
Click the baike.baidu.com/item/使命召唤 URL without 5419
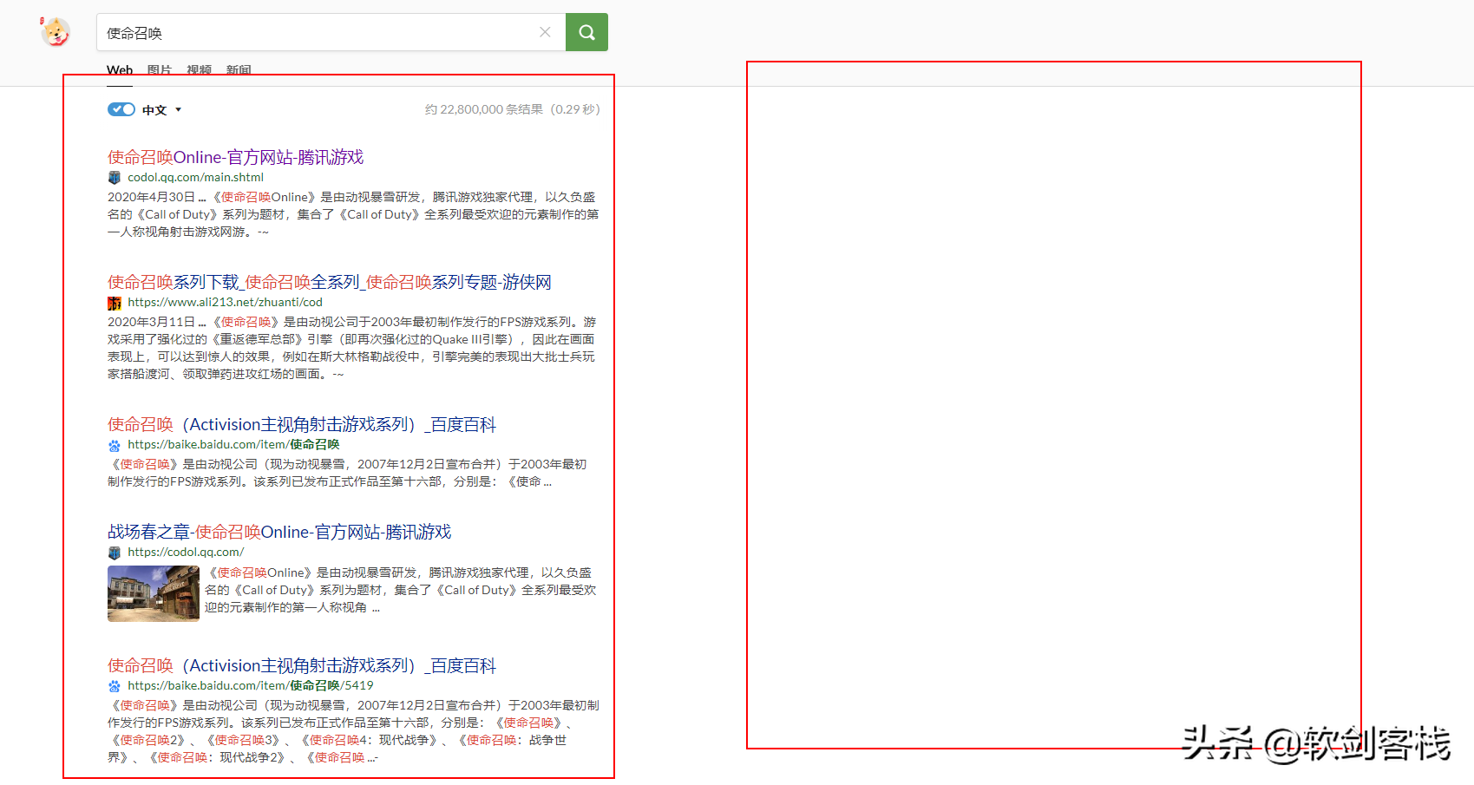(233, 444)
